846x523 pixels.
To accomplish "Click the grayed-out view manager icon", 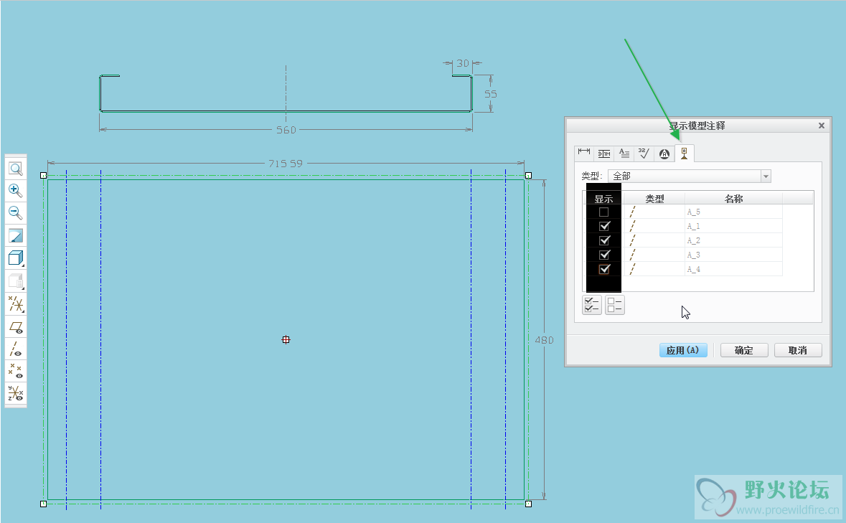I will pos(16,281).
